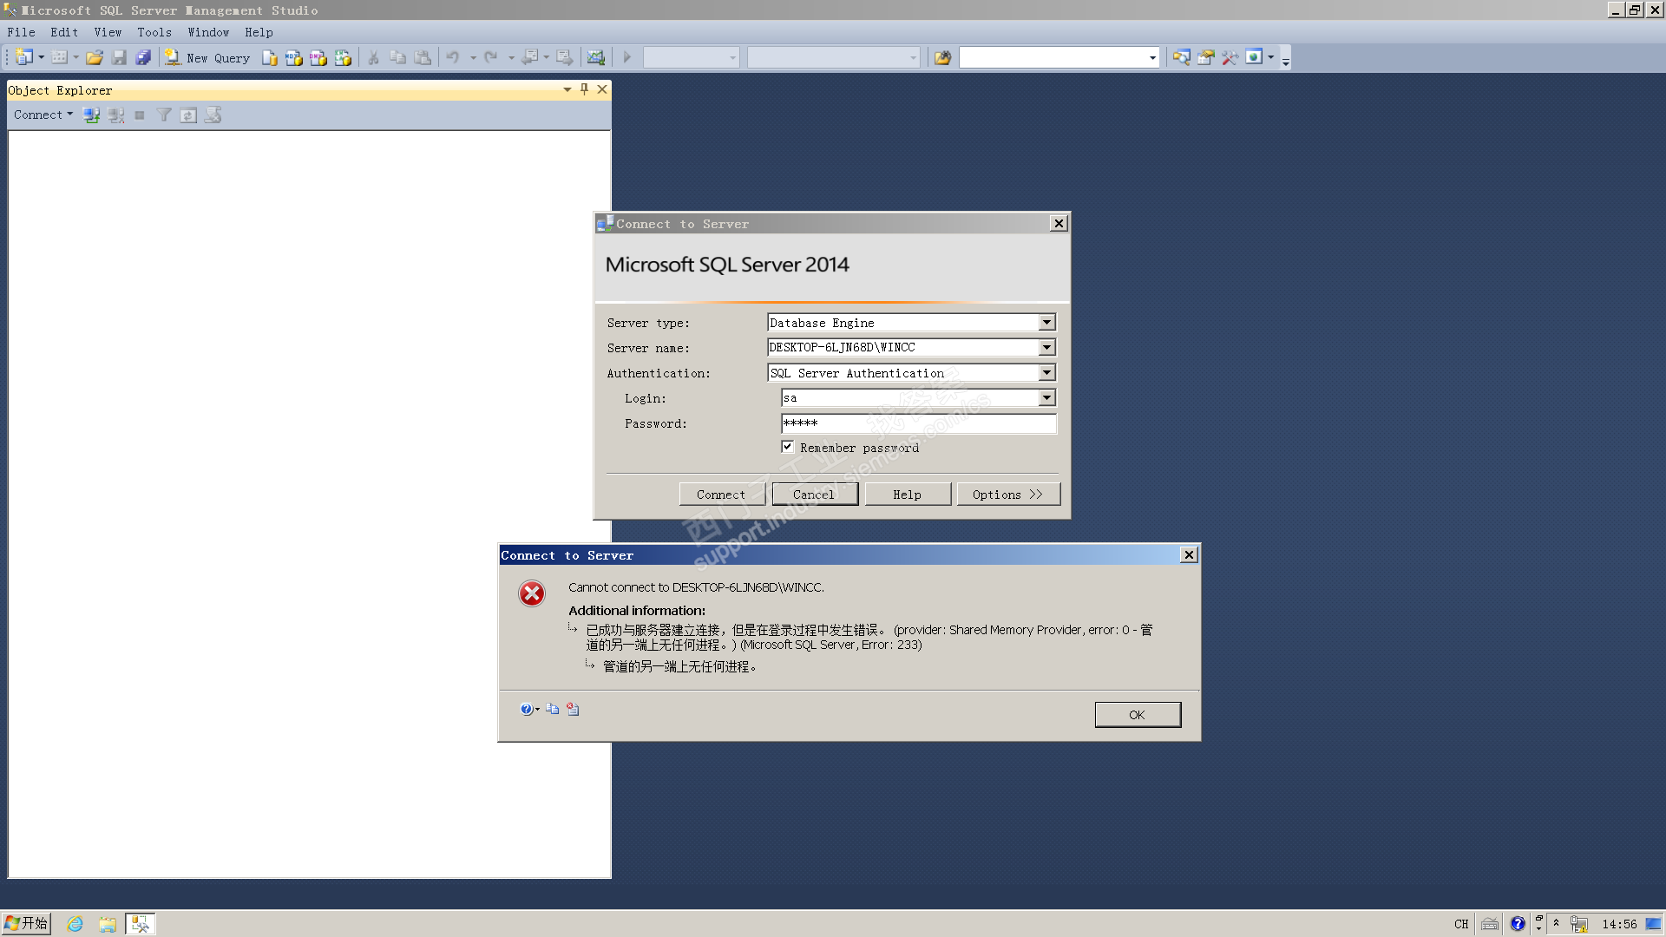
Task: Pin the Object Explorer panel
Action: pos(584,89)
